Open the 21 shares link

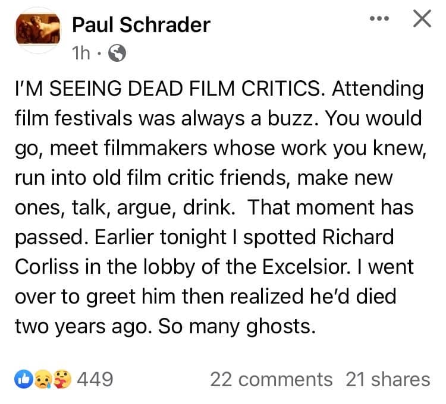pos(388,380)
